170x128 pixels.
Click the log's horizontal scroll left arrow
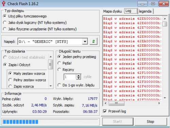(105, 103)
